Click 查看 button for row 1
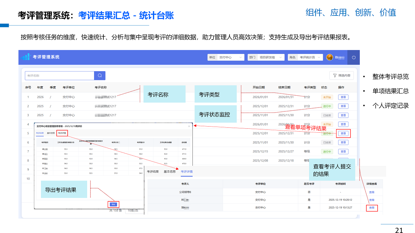The image size is (415, 233). (x=343, y=97)
